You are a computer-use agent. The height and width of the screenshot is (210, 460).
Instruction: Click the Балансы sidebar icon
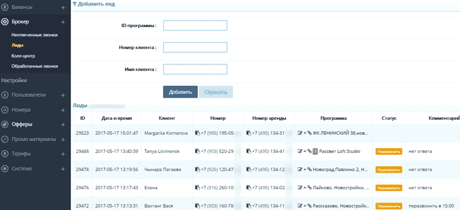click(x=5, y=7)
